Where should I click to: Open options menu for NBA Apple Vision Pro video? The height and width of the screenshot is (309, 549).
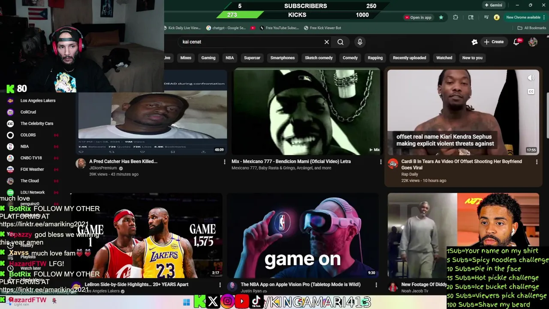coord(376,285)
